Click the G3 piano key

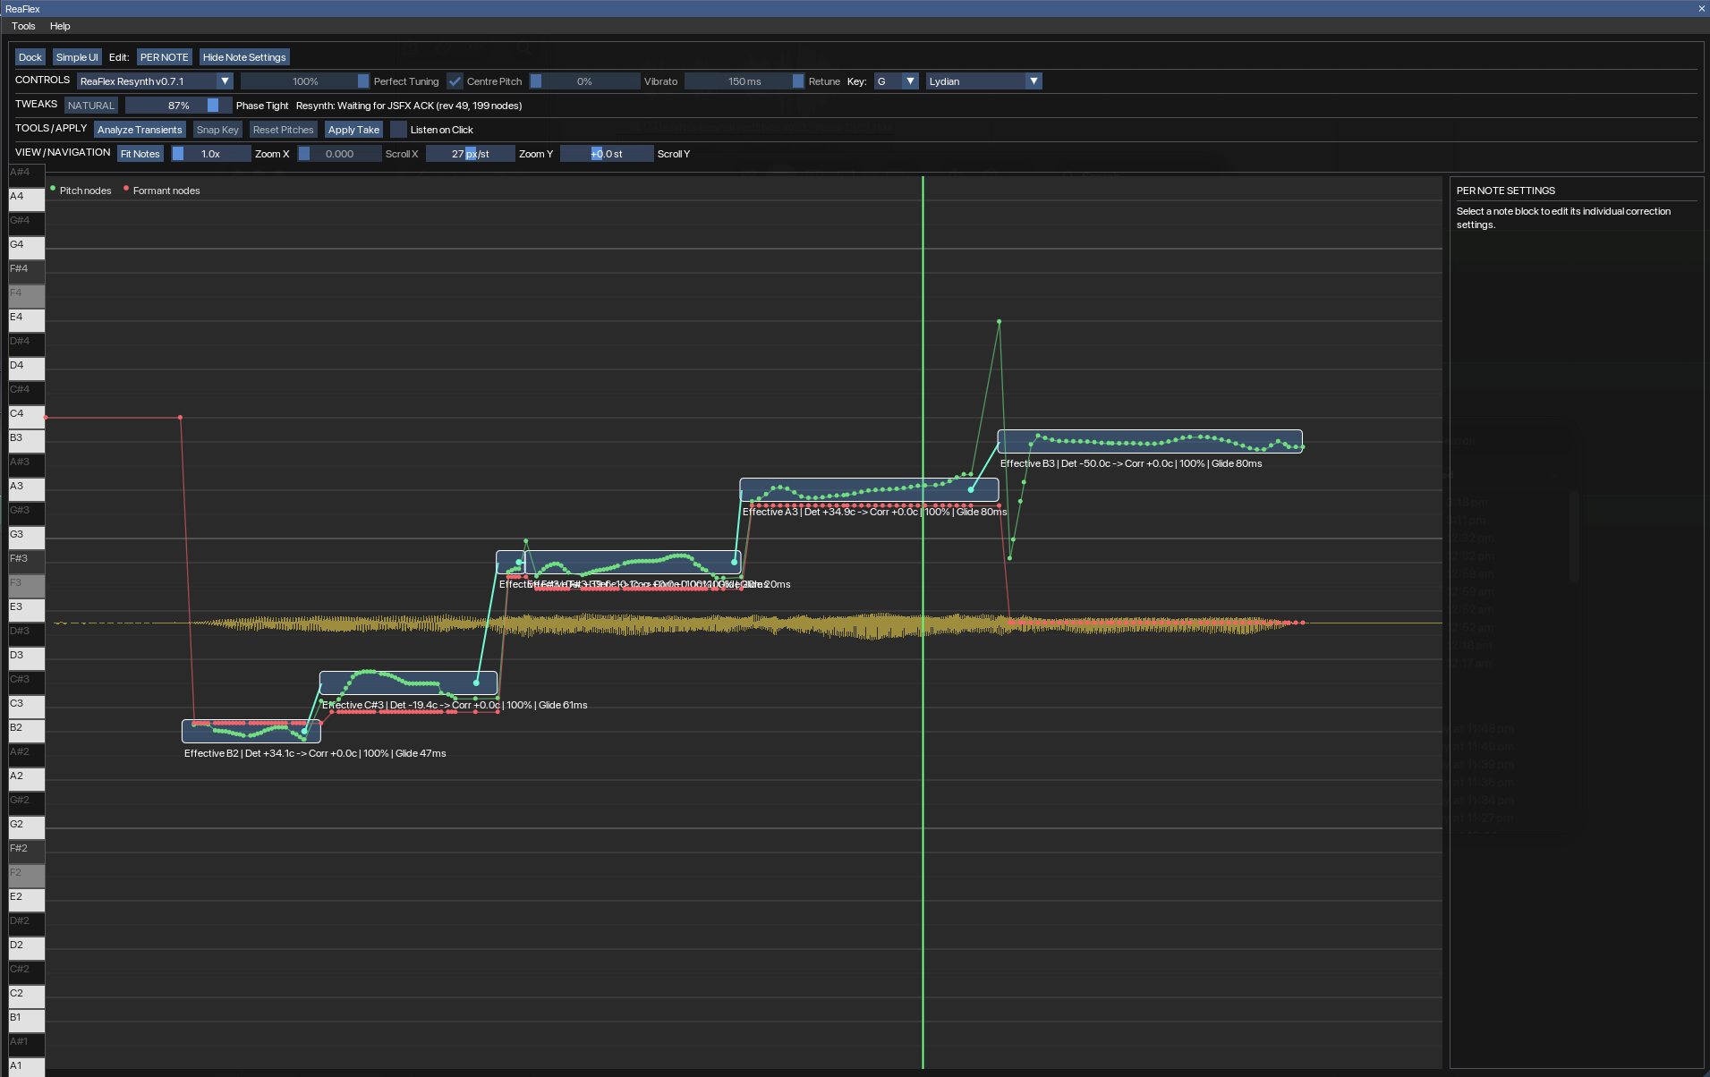tap(26, 537)
